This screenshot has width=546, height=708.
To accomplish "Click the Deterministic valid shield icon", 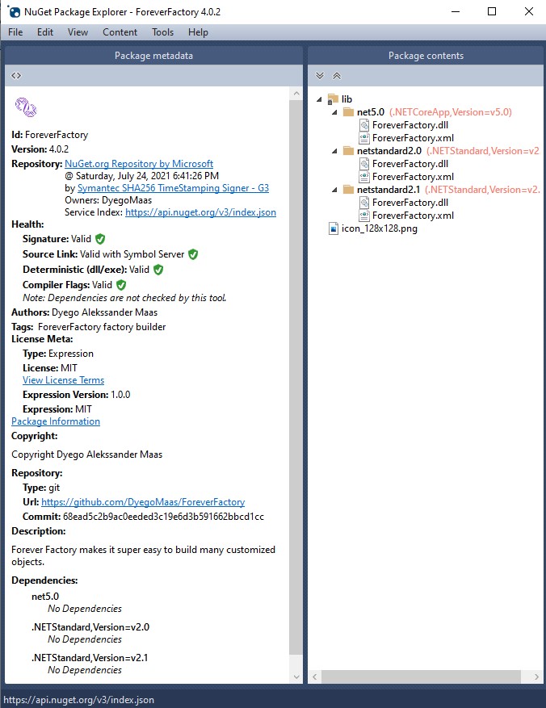I will tap(158, 270).
